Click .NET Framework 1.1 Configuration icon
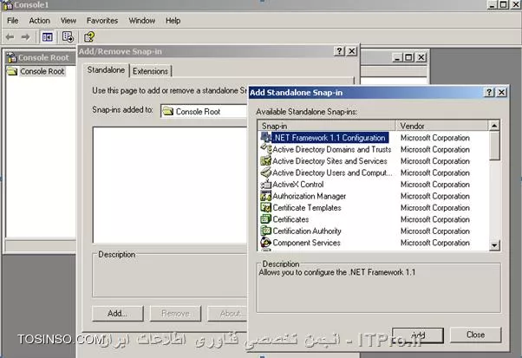 point(265,137)
